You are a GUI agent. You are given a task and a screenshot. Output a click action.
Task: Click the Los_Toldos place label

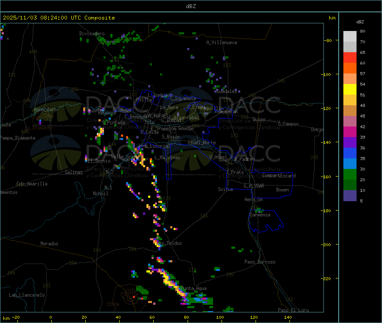point(169,243)
